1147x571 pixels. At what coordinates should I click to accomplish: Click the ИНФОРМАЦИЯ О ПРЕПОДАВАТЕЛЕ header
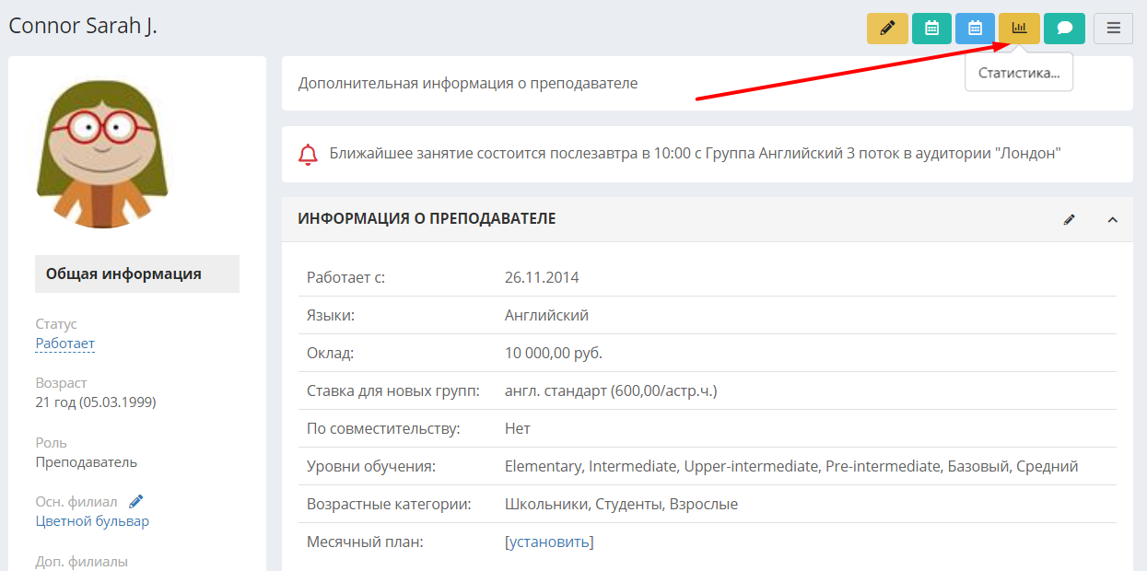(427, 218)
